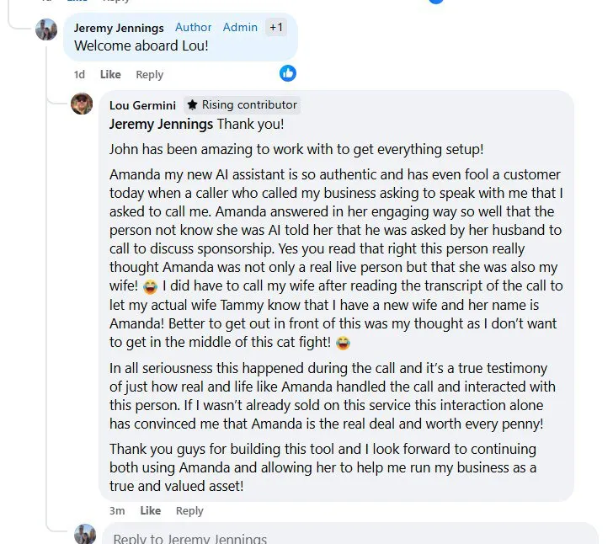613x544 pixels.
Task: Like Lou Germini's comment
Action: tap(151, 510)
